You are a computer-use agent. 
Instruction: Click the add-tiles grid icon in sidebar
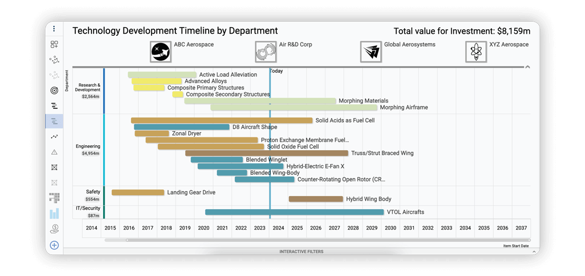54,45
